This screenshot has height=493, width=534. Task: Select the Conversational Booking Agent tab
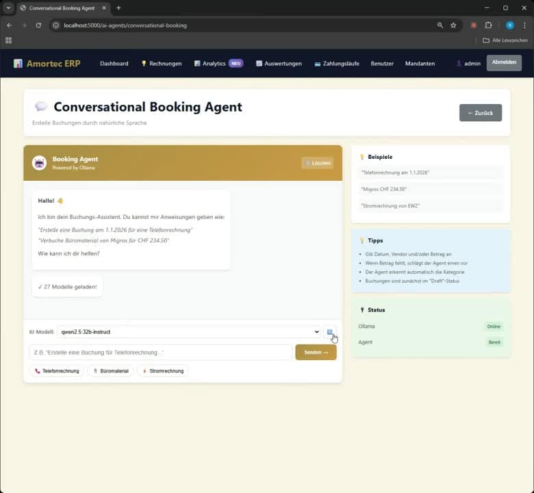coord(62,8)
